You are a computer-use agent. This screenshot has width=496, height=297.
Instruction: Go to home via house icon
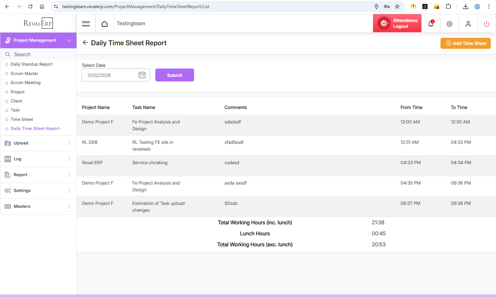105,24
